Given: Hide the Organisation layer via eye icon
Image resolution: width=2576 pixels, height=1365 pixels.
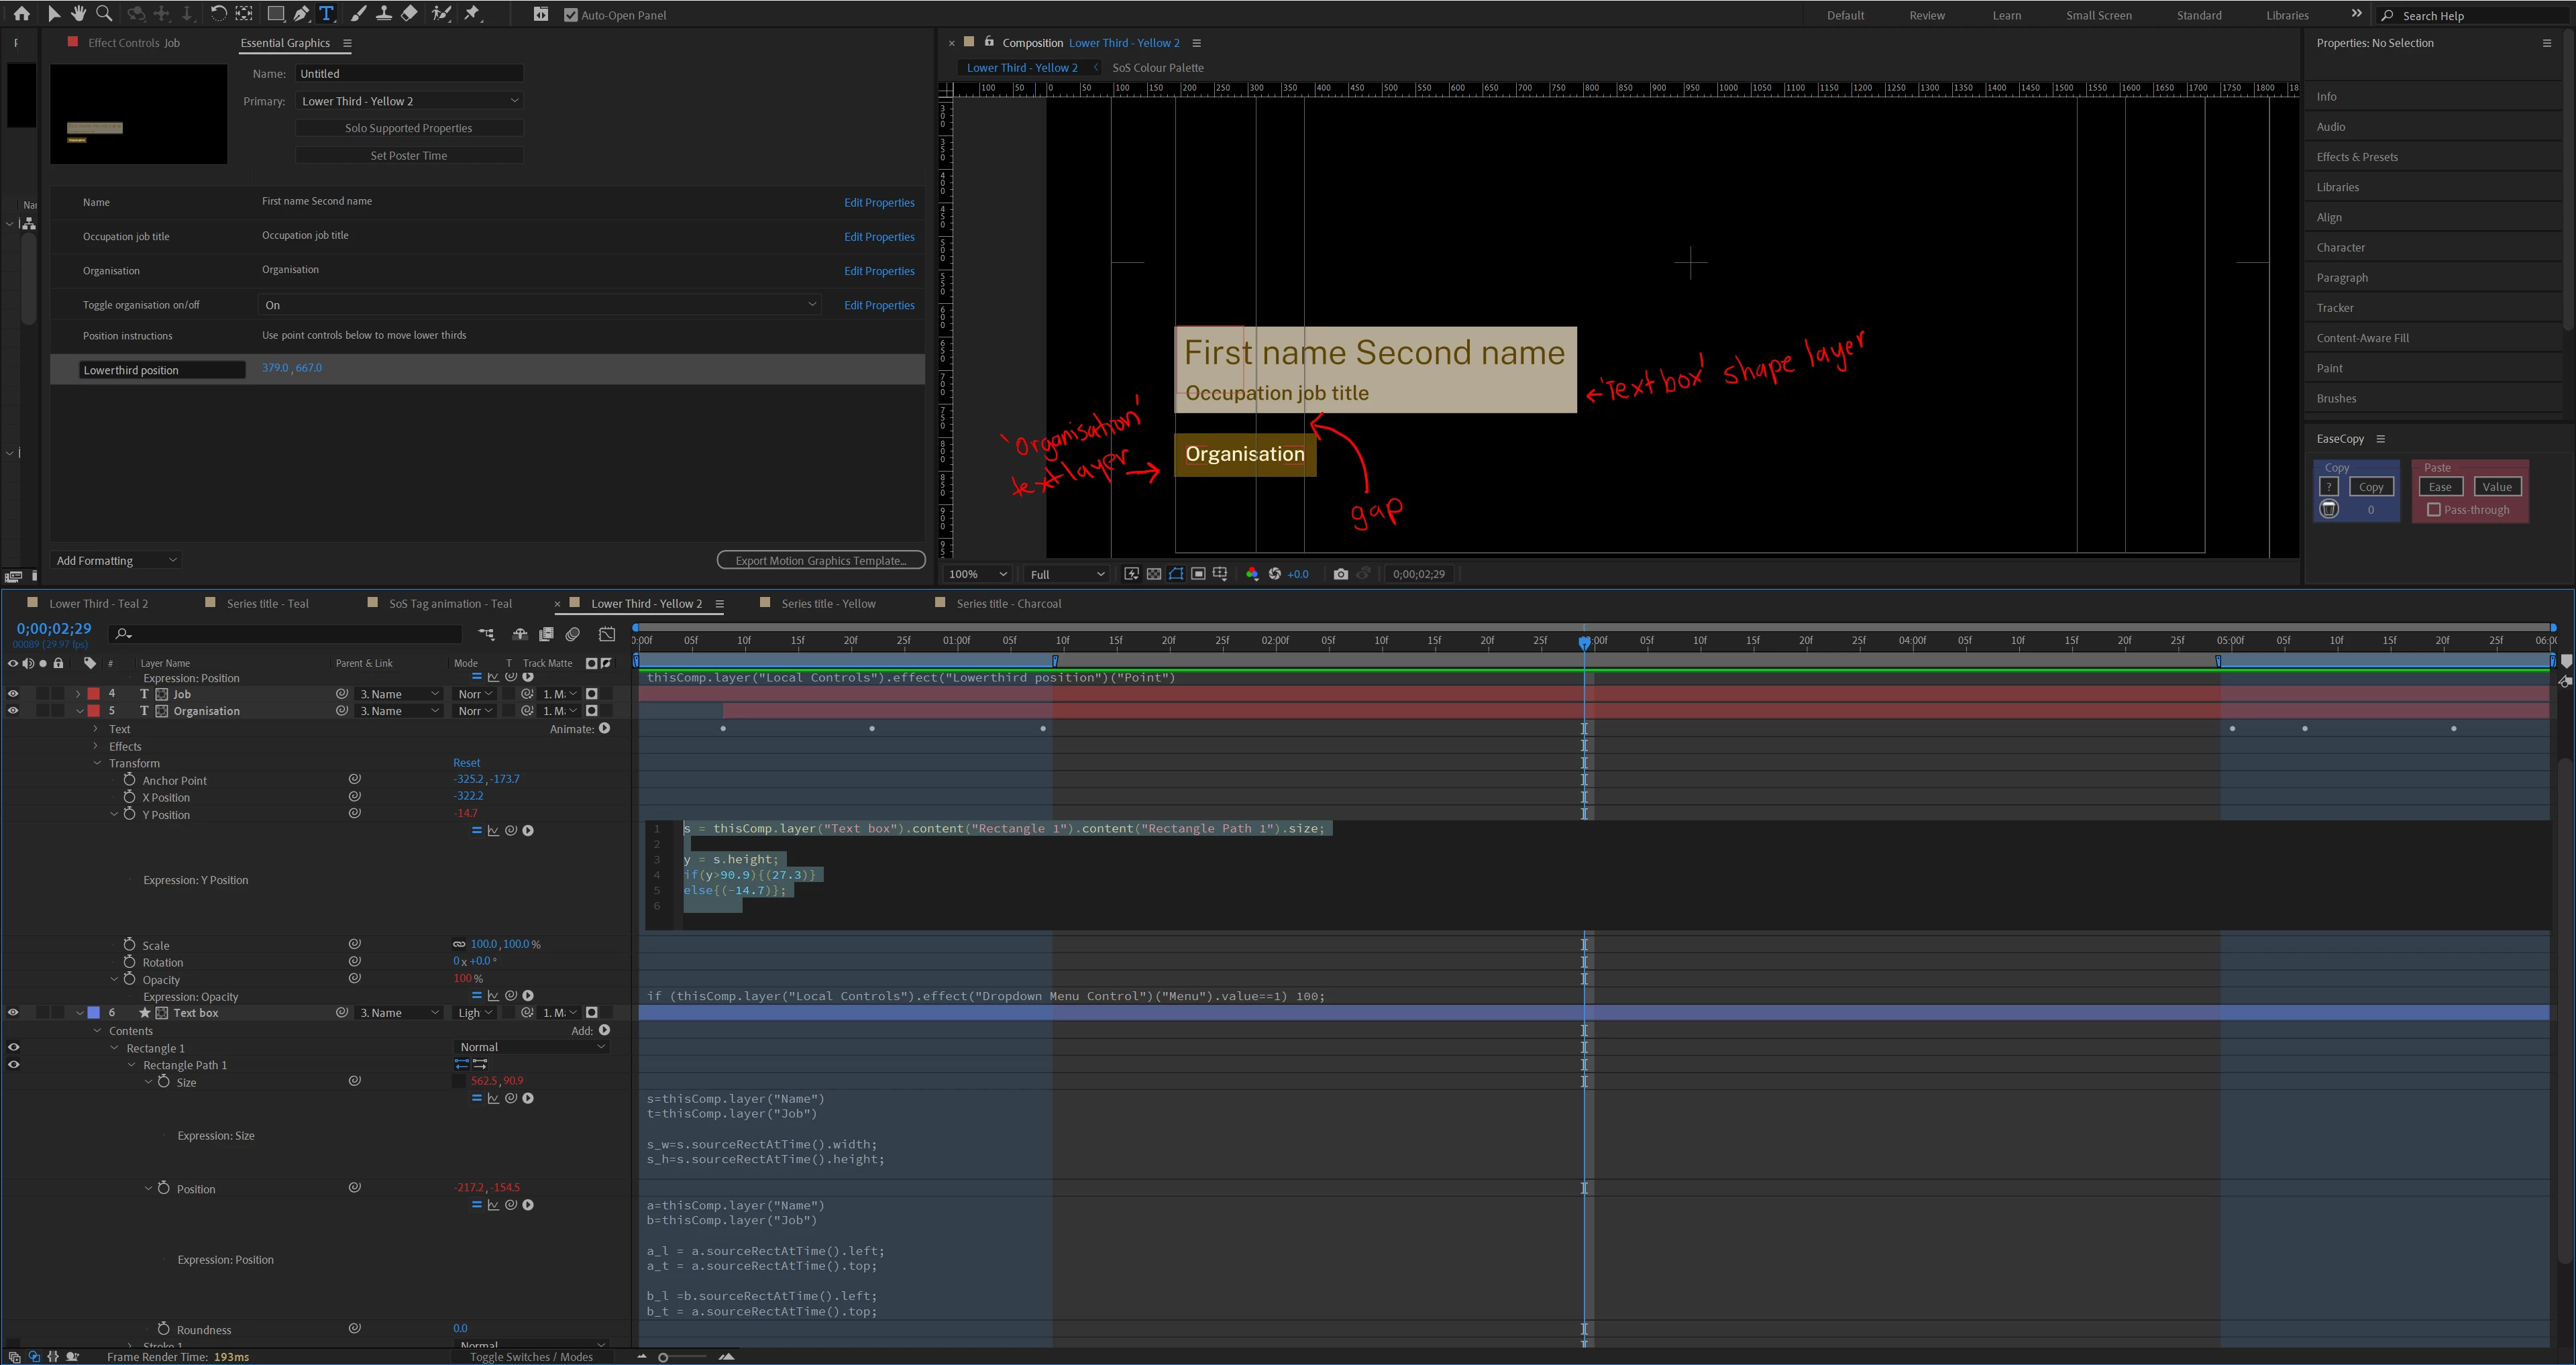Looking at the screenshot, I should click(13, 711).
